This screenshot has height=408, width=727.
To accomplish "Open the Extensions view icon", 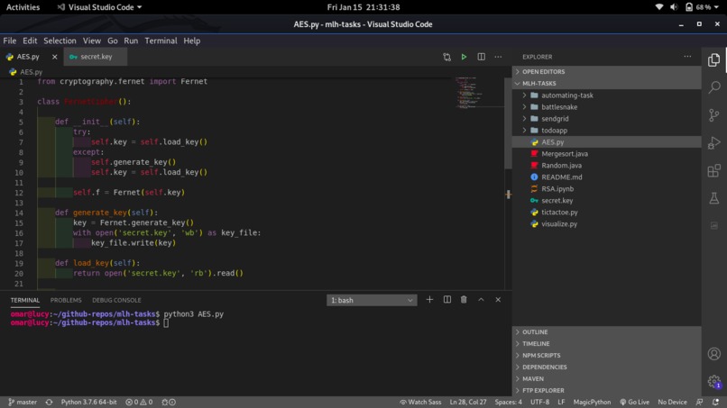I will tap(714, 170).
